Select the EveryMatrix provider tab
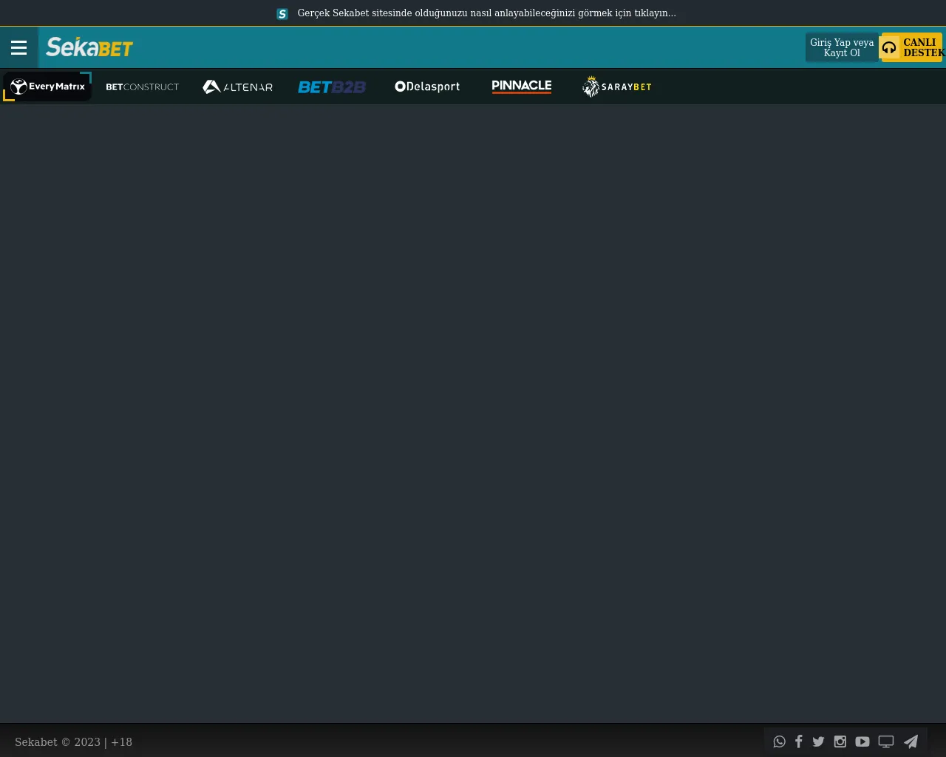The height and width of the screenshot is (757, 946). (48, 86)
